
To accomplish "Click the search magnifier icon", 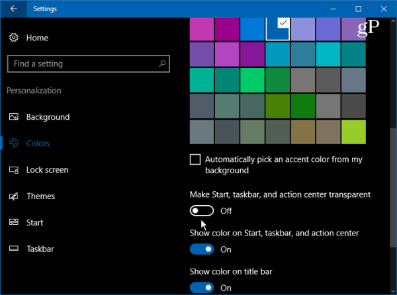I will coord(162,63).
